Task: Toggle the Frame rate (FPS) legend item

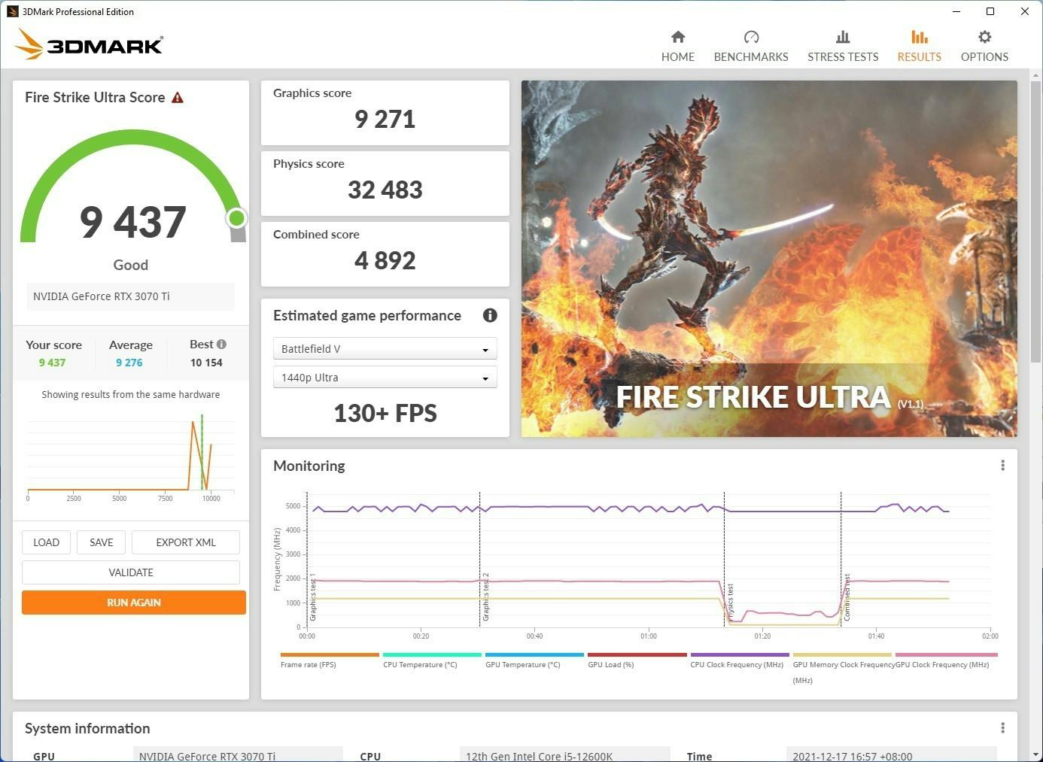Action: pos(309,664)
